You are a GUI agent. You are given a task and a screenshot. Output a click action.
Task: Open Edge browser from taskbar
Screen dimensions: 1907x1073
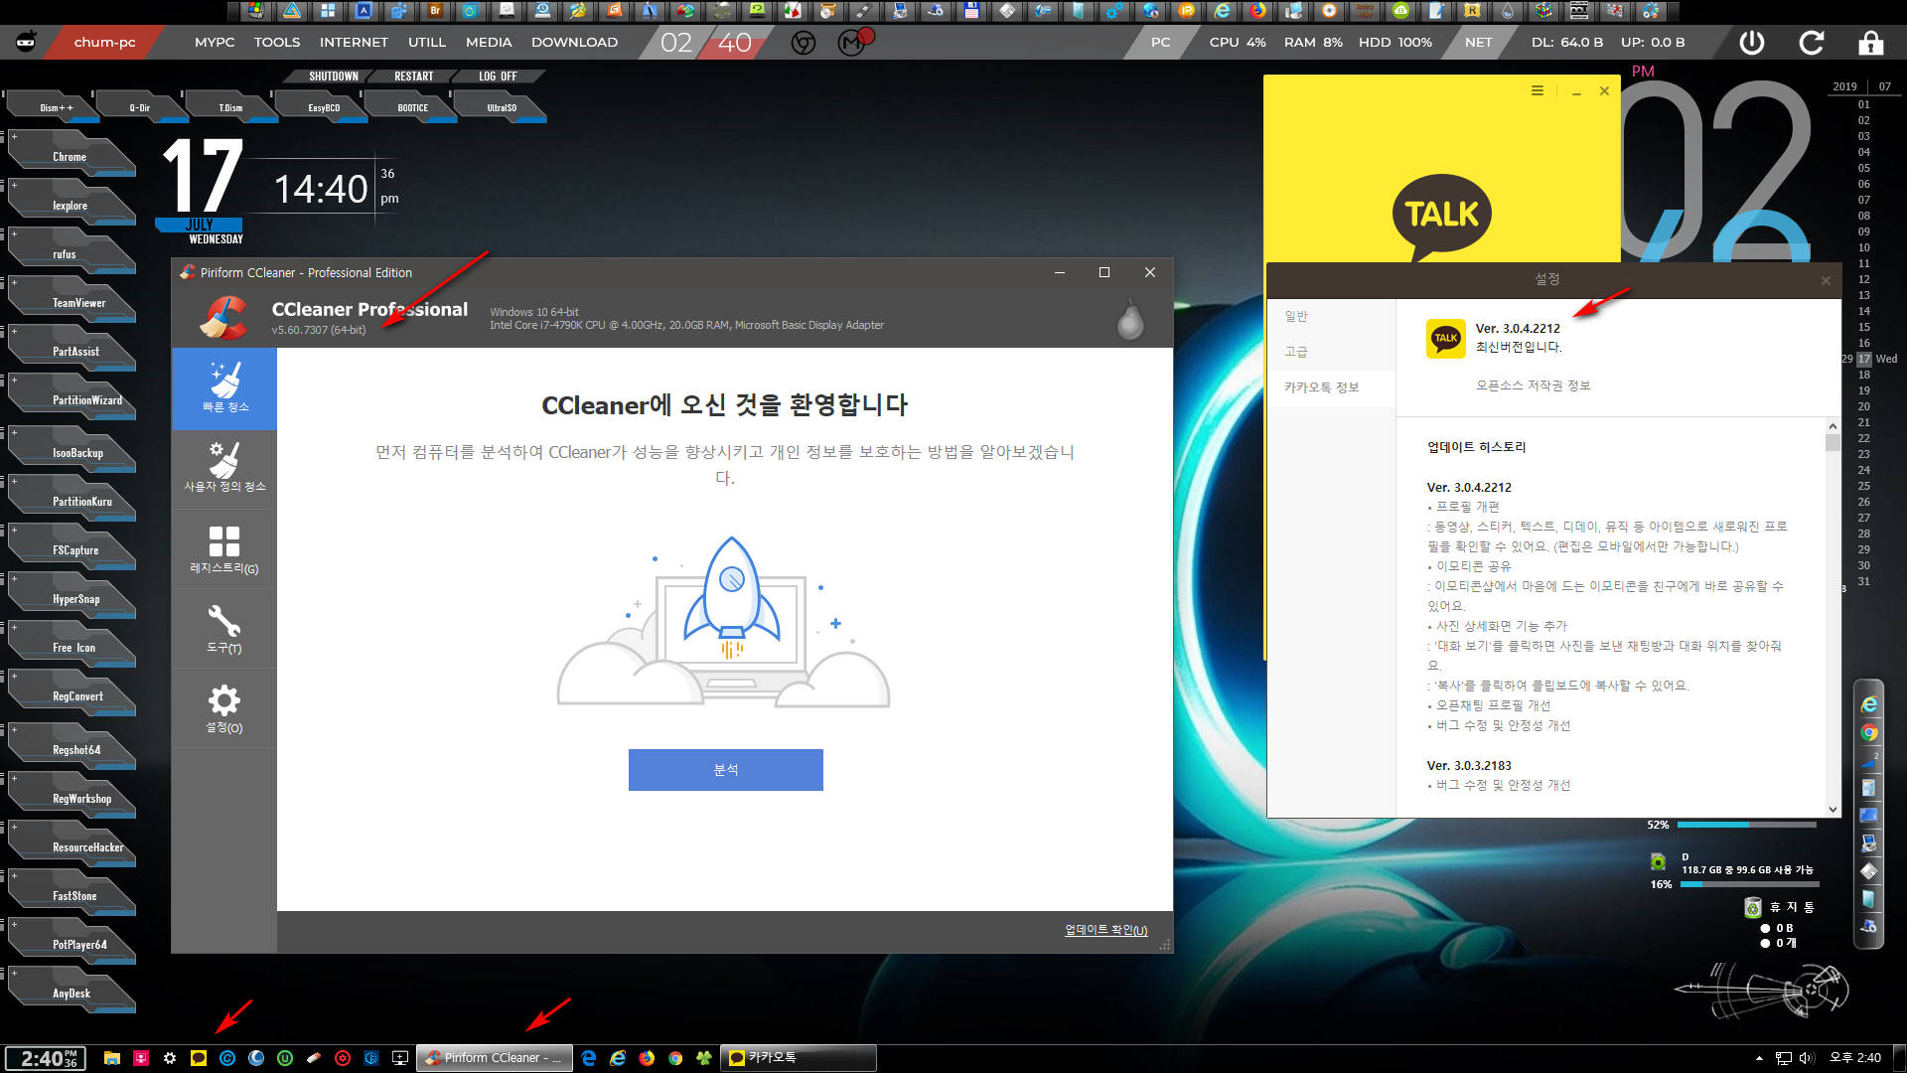click(589, 1058)
